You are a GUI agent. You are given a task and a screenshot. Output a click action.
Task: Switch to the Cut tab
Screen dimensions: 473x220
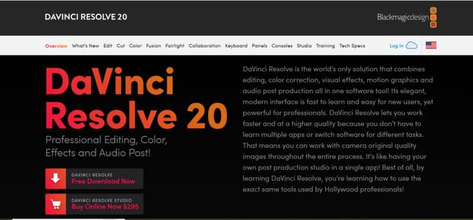point(121,46)
